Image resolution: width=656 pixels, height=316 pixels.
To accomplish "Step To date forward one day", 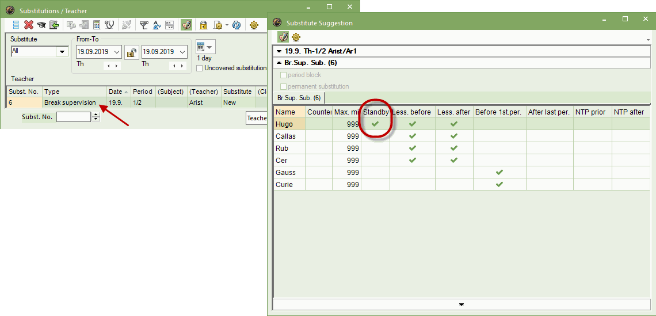I will click(x=181, y=66).
